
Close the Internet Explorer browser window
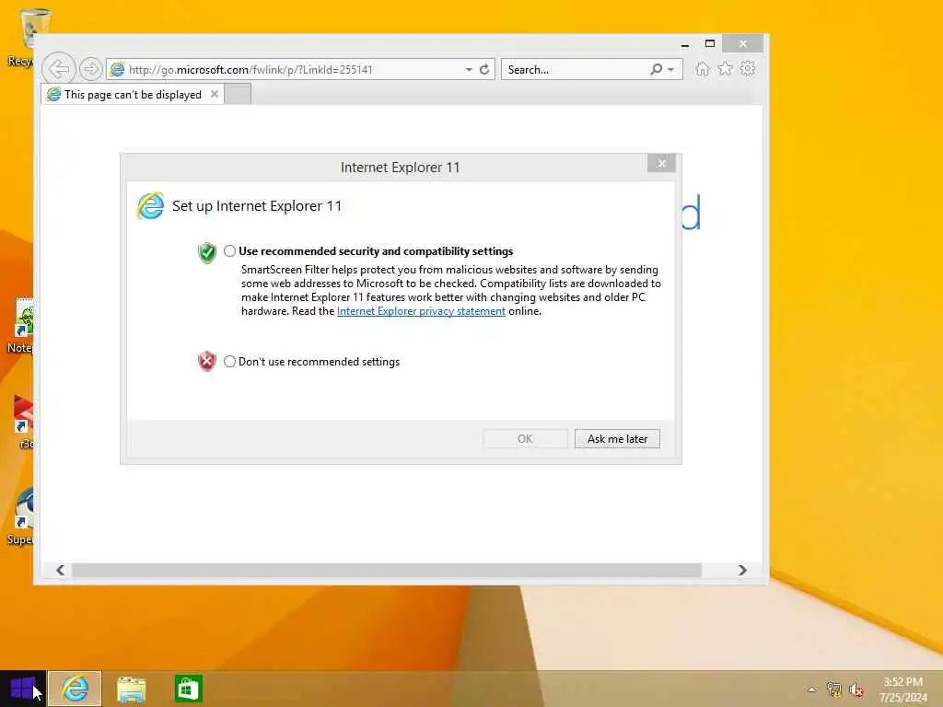click(x=743, y=44)
